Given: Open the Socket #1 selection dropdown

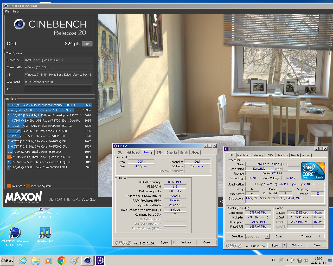Looking at the screenshot, I should (x=258, y=237).
